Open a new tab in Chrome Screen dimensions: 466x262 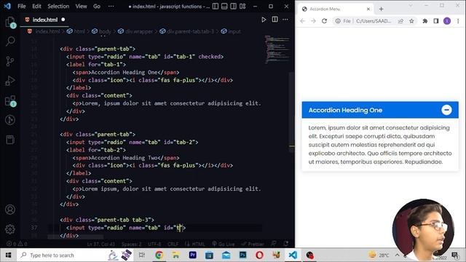point(382,9)
